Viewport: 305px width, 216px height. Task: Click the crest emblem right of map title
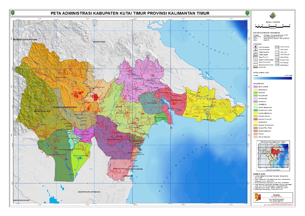247,13
